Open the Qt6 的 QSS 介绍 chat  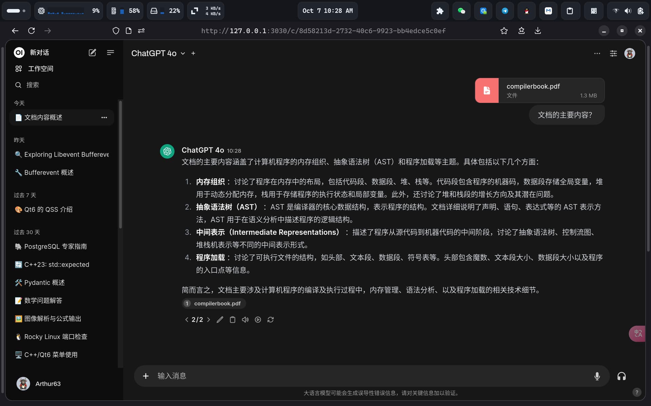click(x=62, y=209)
